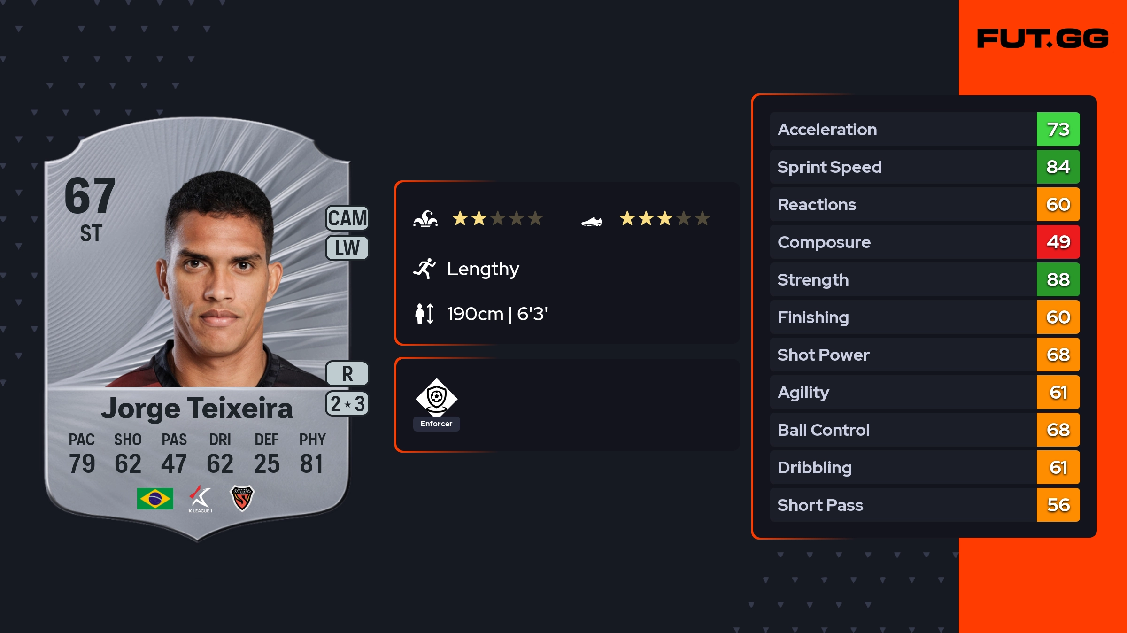The width and height of the screenshot is (1127, 633).
Task: Click the skill moves star rating icon
Action: (x=425, y=219)
